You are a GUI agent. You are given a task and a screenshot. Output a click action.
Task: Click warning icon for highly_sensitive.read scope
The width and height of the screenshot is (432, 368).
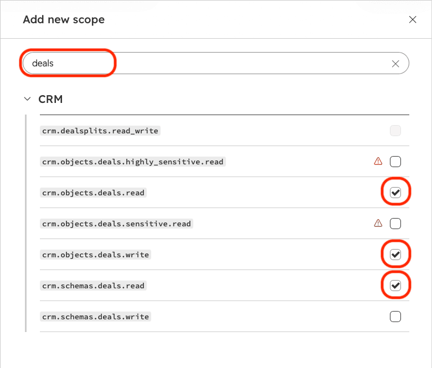coord(378,161)
